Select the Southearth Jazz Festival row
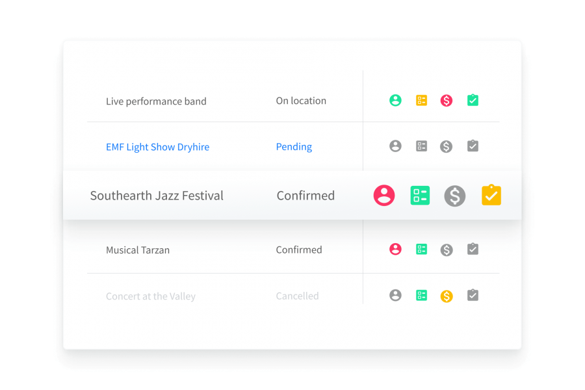The height and width of the screenshot is (390, 585). [157, 196]
